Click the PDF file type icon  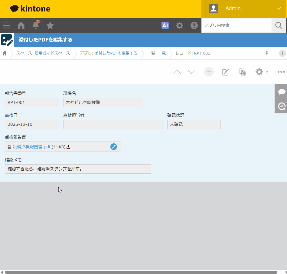click(x=9, y=147)
